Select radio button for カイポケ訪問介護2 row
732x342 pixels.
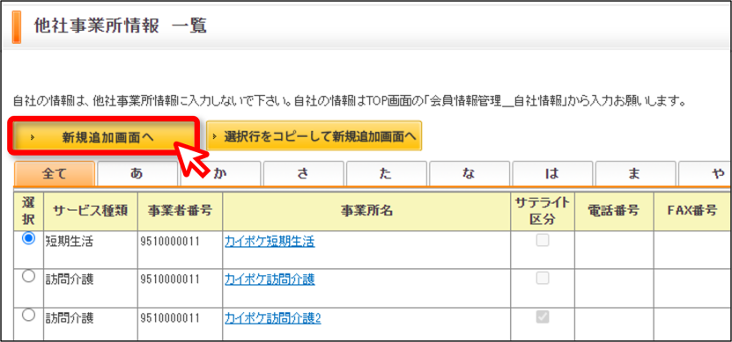coord(28,316)
